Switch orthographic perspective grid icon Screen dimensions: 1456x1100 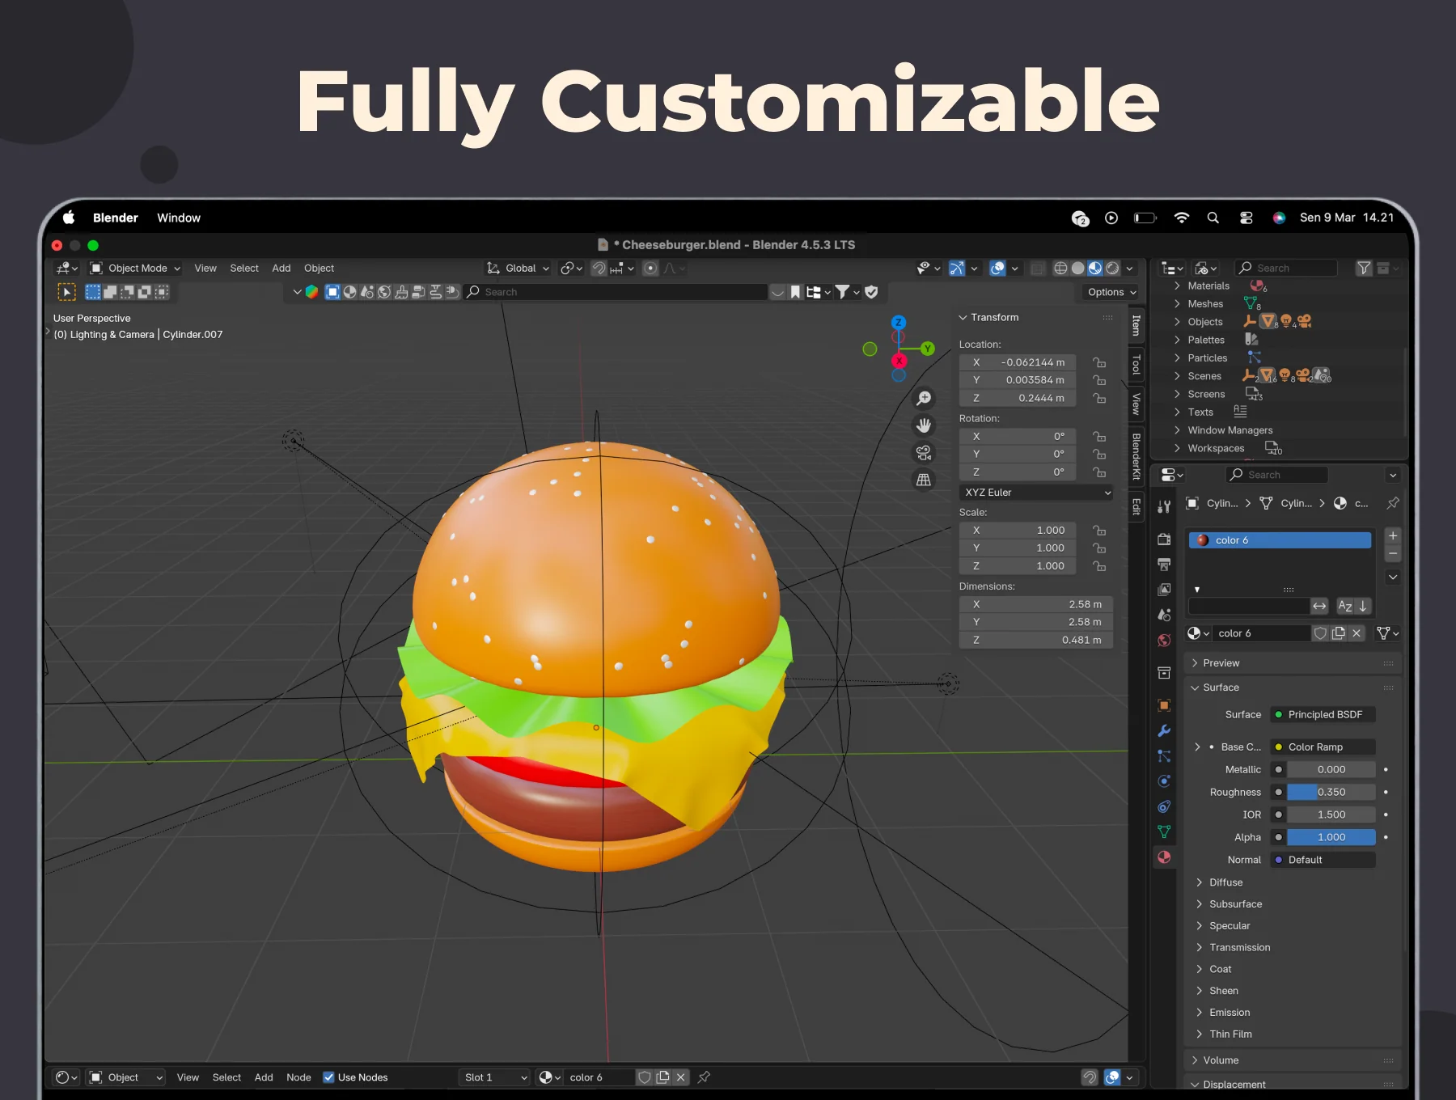(x=923, y=480)
